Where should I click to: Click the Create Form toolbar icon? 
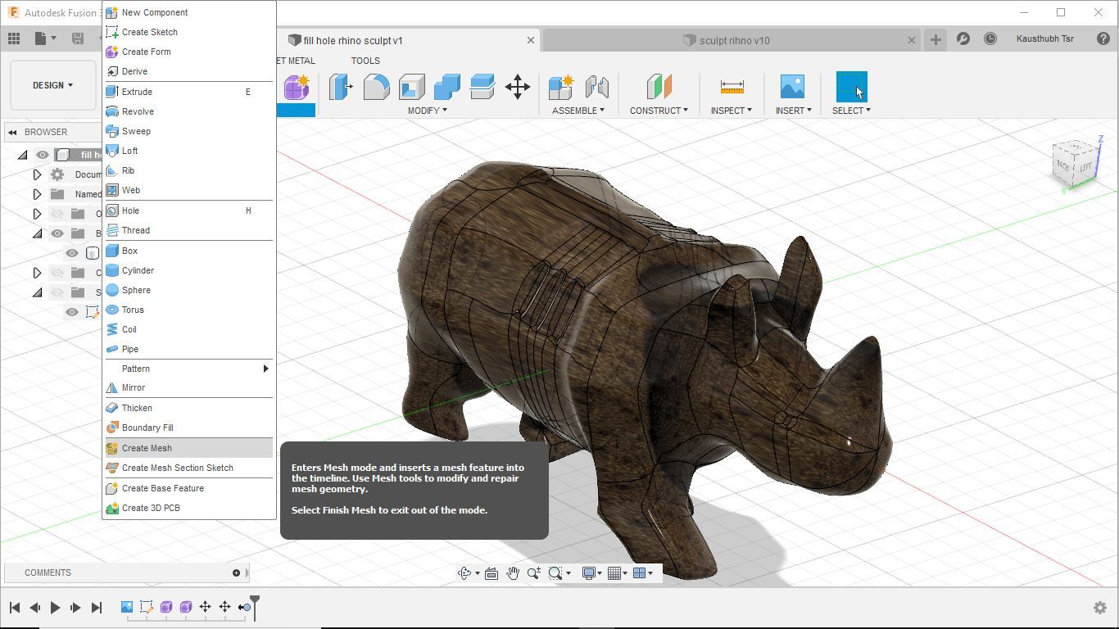click(x=296, y=87)
